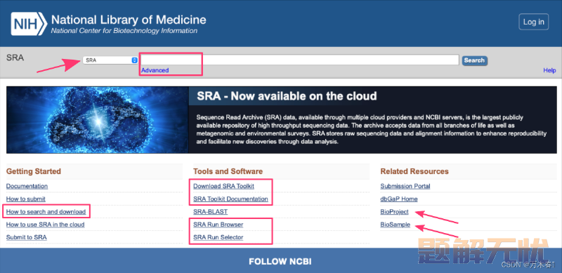Open How to use SRA in the cloud

[45, 225]
